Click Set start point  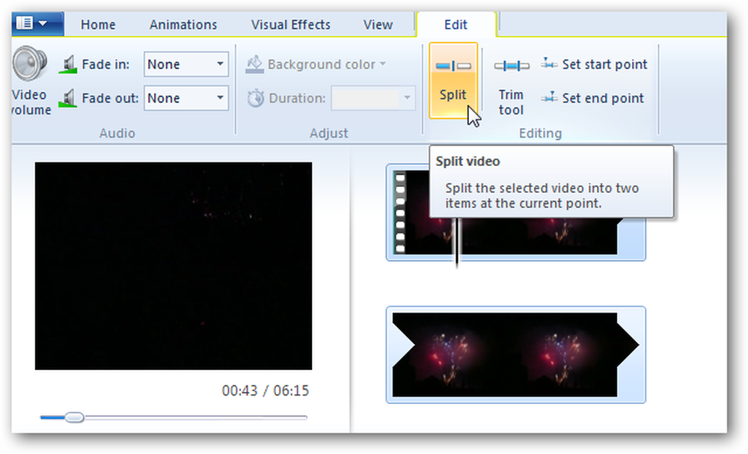pos(595,64)
